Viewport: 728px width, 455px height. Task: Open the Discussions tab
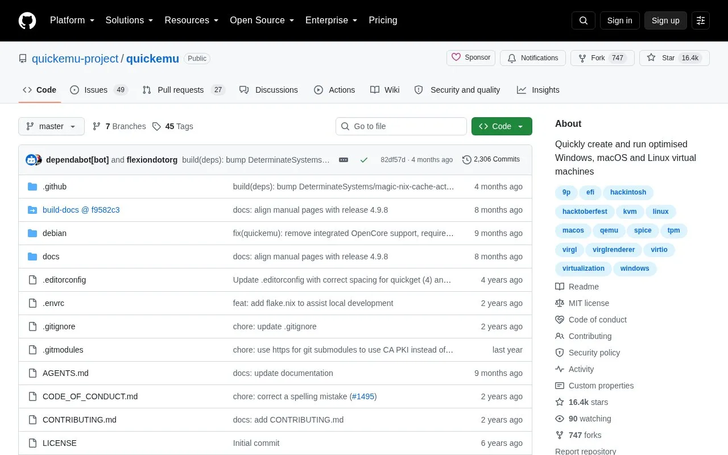click(x=268, y=90)
